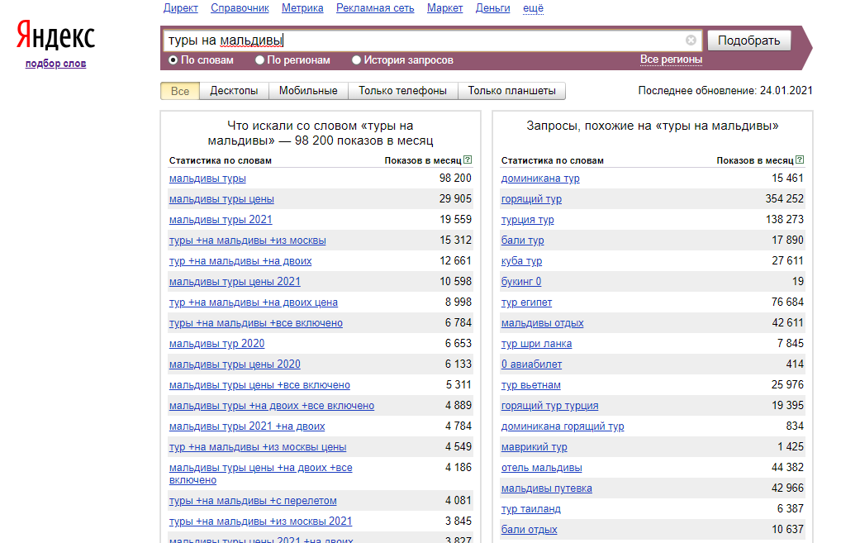Screen dimensions: 841x543
Task: Select the '354 252' impressions value
Action: click(x=784, y=198)
